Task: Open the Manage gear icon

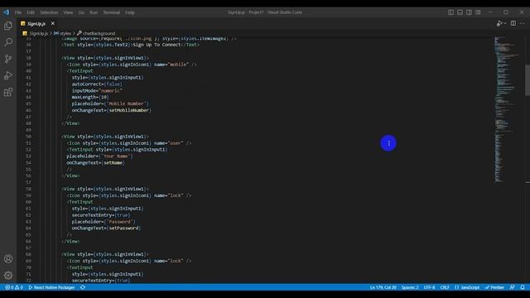Action: (x=8, y=276)
